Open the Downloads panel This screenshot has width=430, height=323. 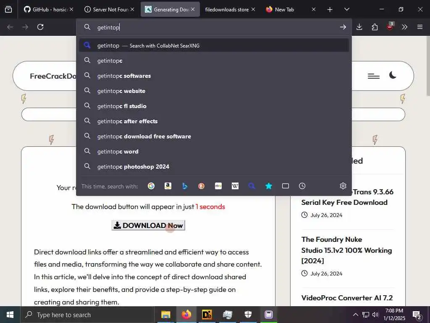tap(359, 27)
